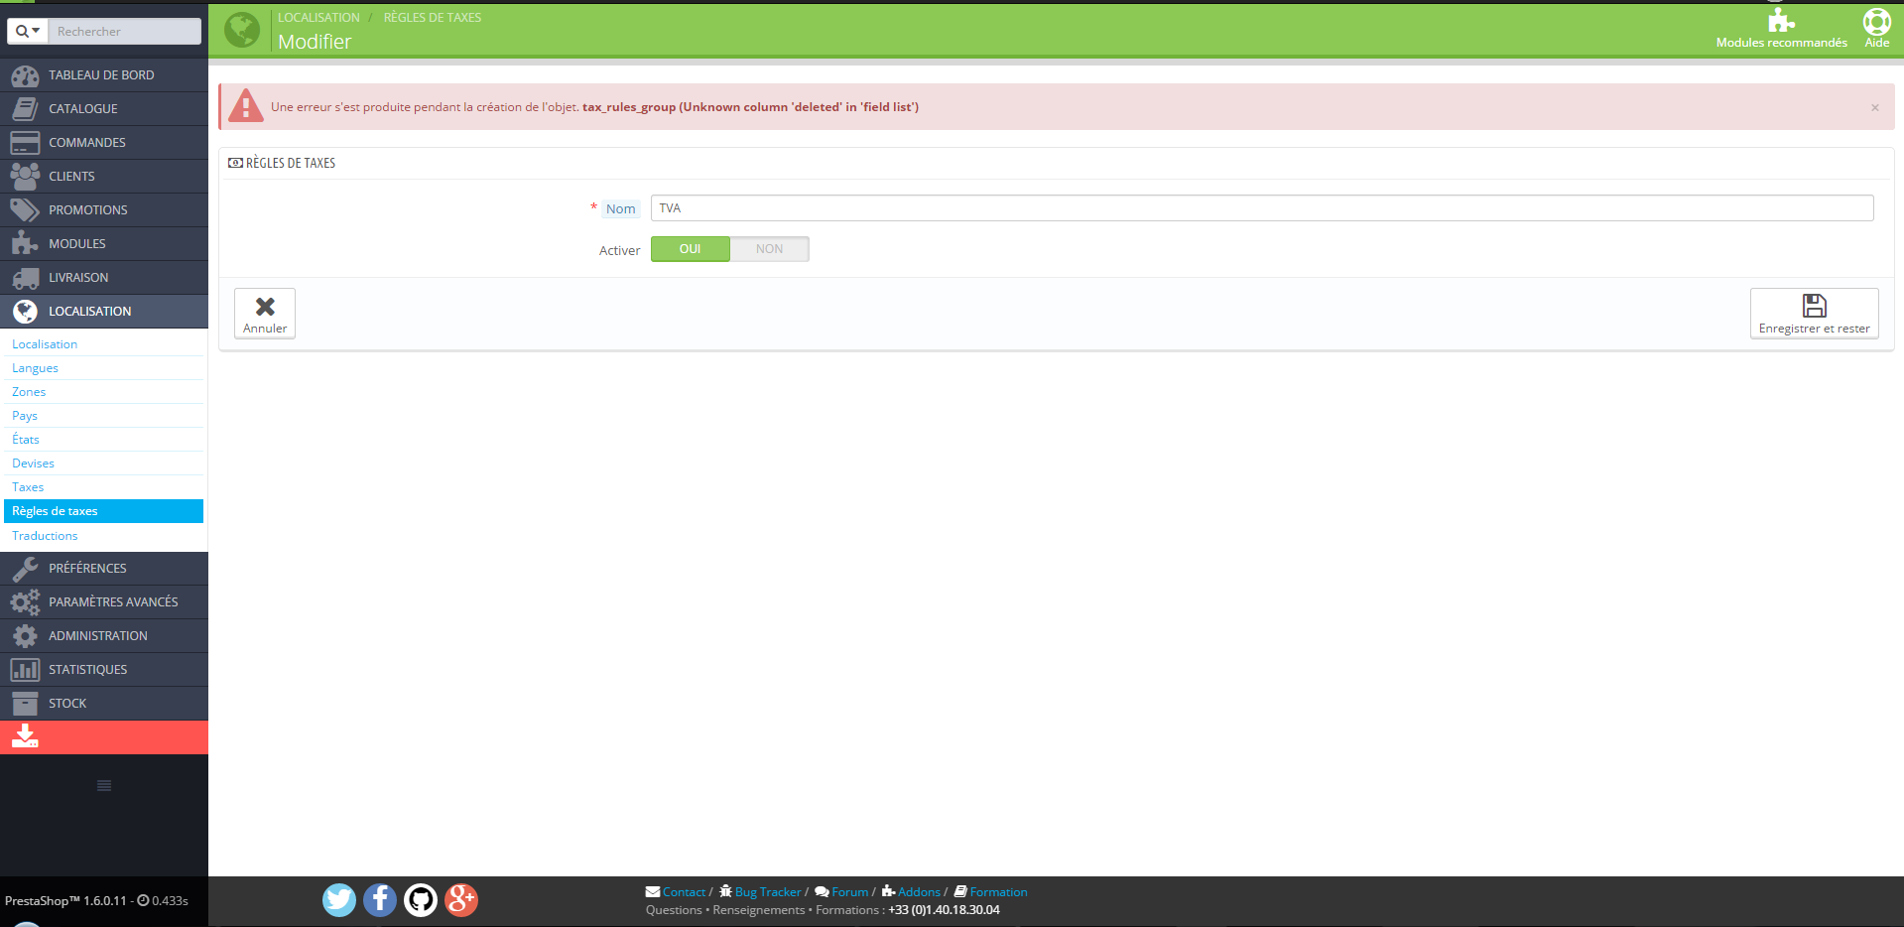
Task: Open the Twitter social icon
Action: [x=339, y=900]
